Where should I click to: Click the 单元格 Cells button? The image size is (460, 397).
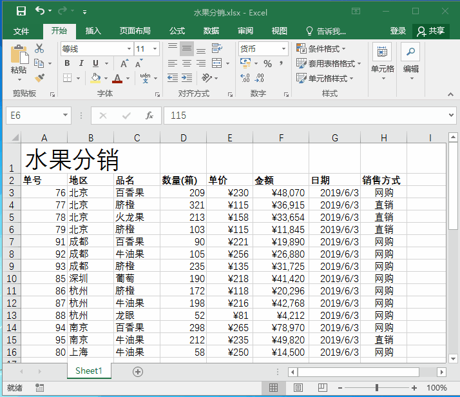(382, 63)
